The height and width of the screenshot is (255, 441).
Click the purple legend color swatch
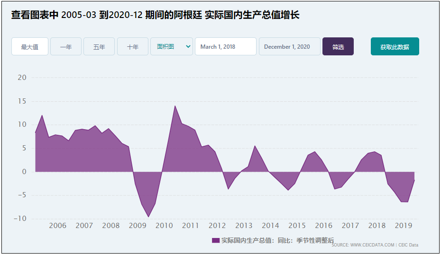point(215,240)
